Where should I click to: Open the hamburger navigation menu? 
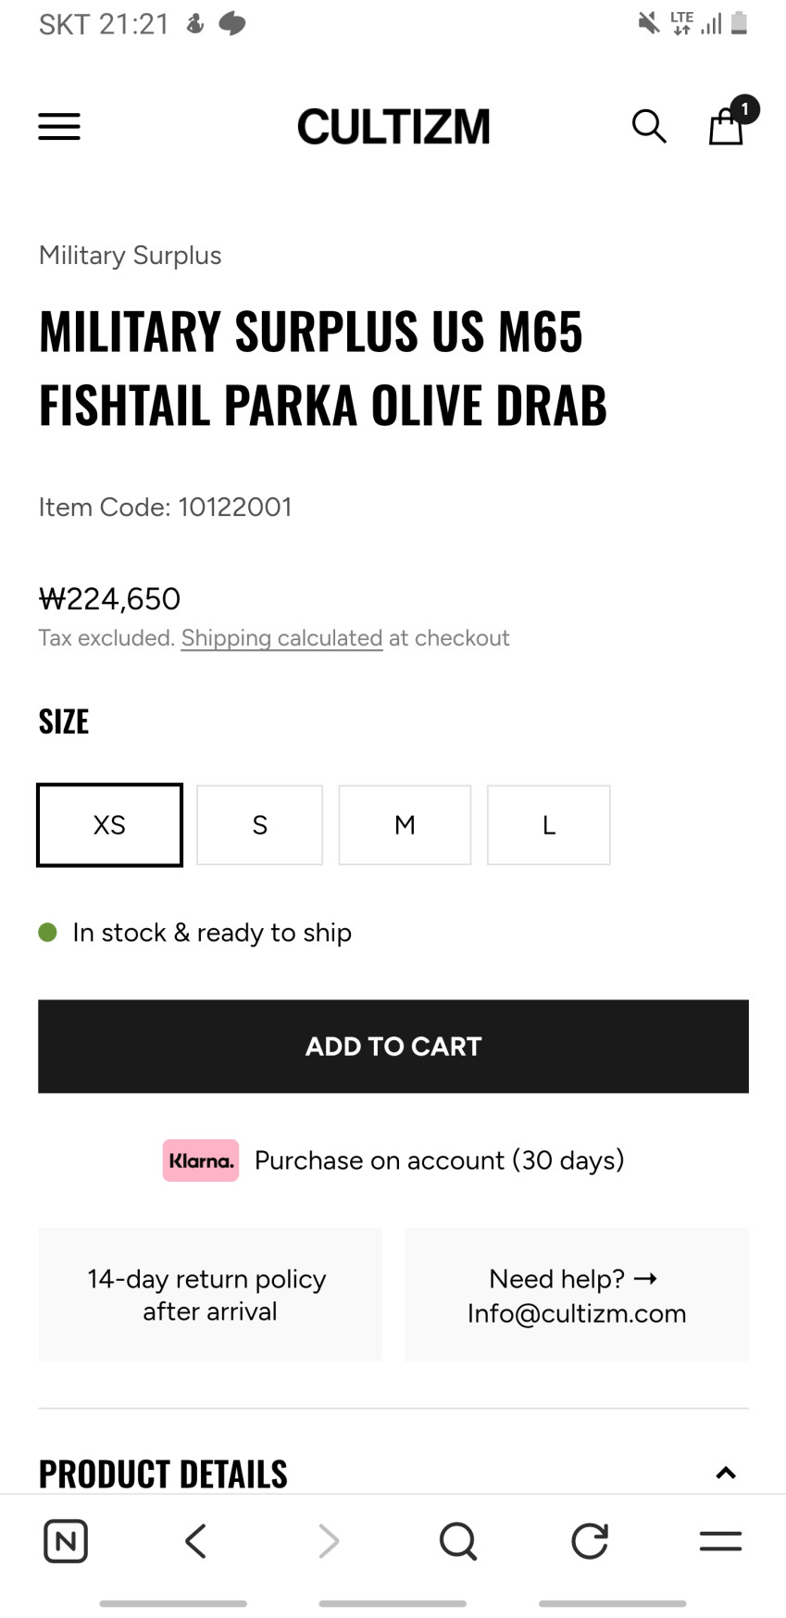click(x=59, y=126)
